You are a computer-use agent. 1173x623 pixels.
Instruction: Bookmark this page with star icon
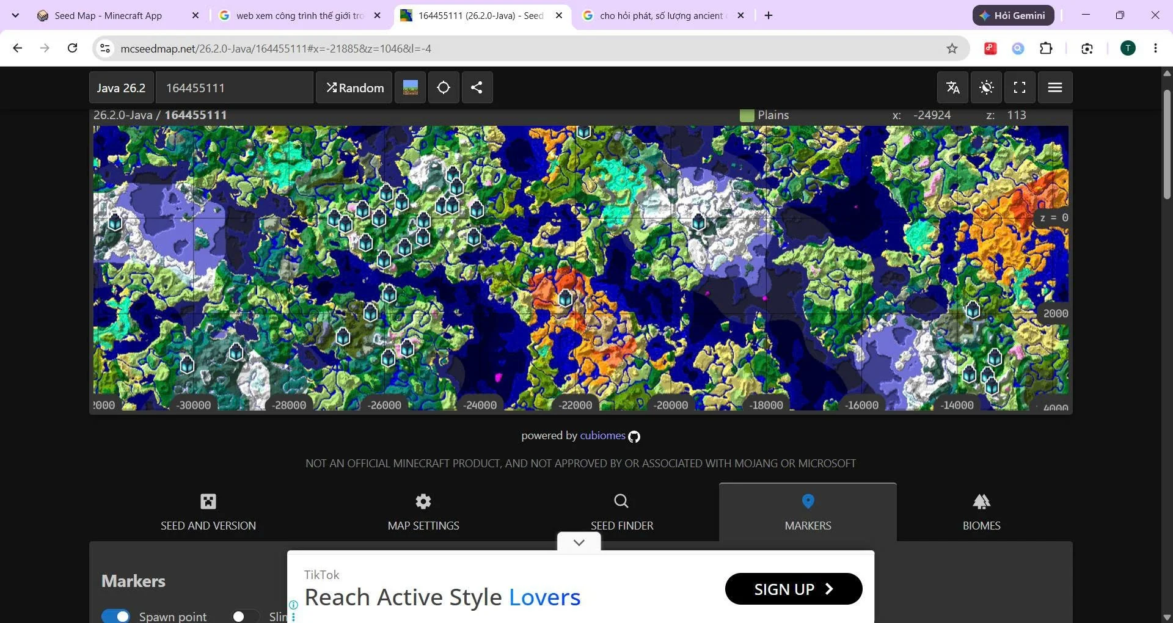coord(952,48)
